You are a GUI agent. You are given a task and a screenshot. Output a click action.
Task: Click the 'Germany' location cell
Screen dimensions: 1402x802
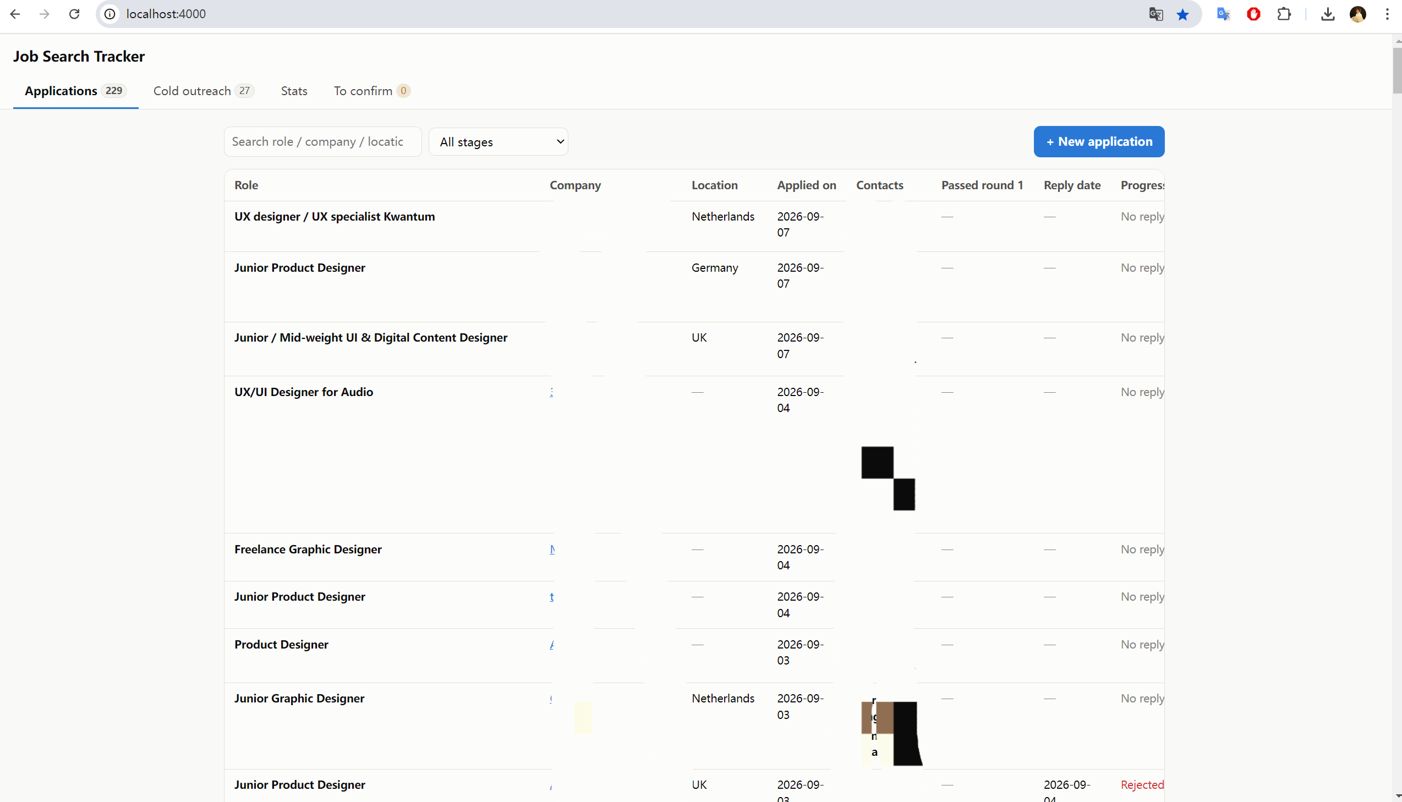[x=715, y=268]
